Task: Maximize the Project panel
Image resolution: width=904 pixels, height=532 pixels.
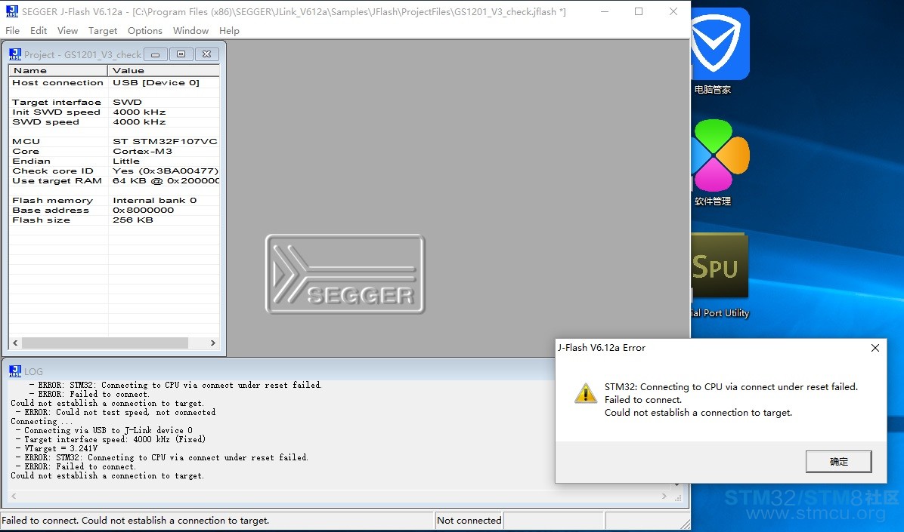Action: (181, 54)
